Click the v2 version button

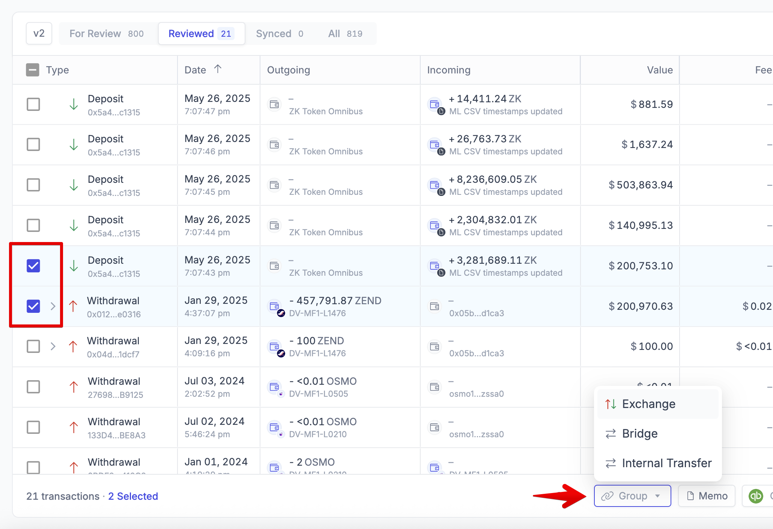click(39, 34)
